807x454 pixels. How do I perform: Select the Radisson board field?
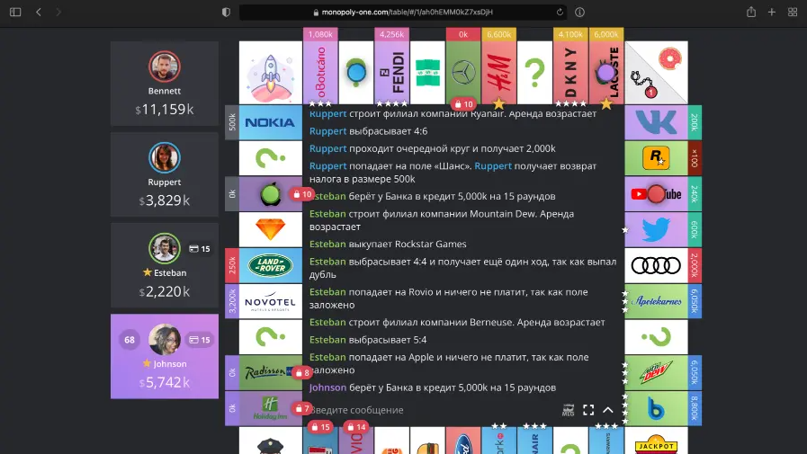coord(270,372)
